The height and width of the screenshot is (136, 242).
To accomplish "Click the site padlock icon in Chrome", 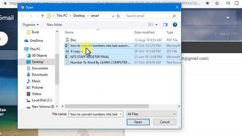I will click(x=5, y=3).
